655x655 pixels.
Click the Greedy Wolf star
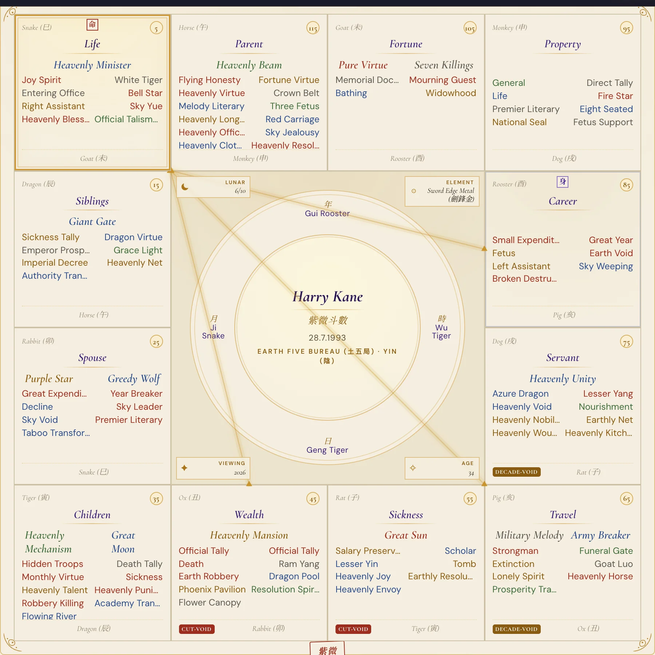point(134,379)
